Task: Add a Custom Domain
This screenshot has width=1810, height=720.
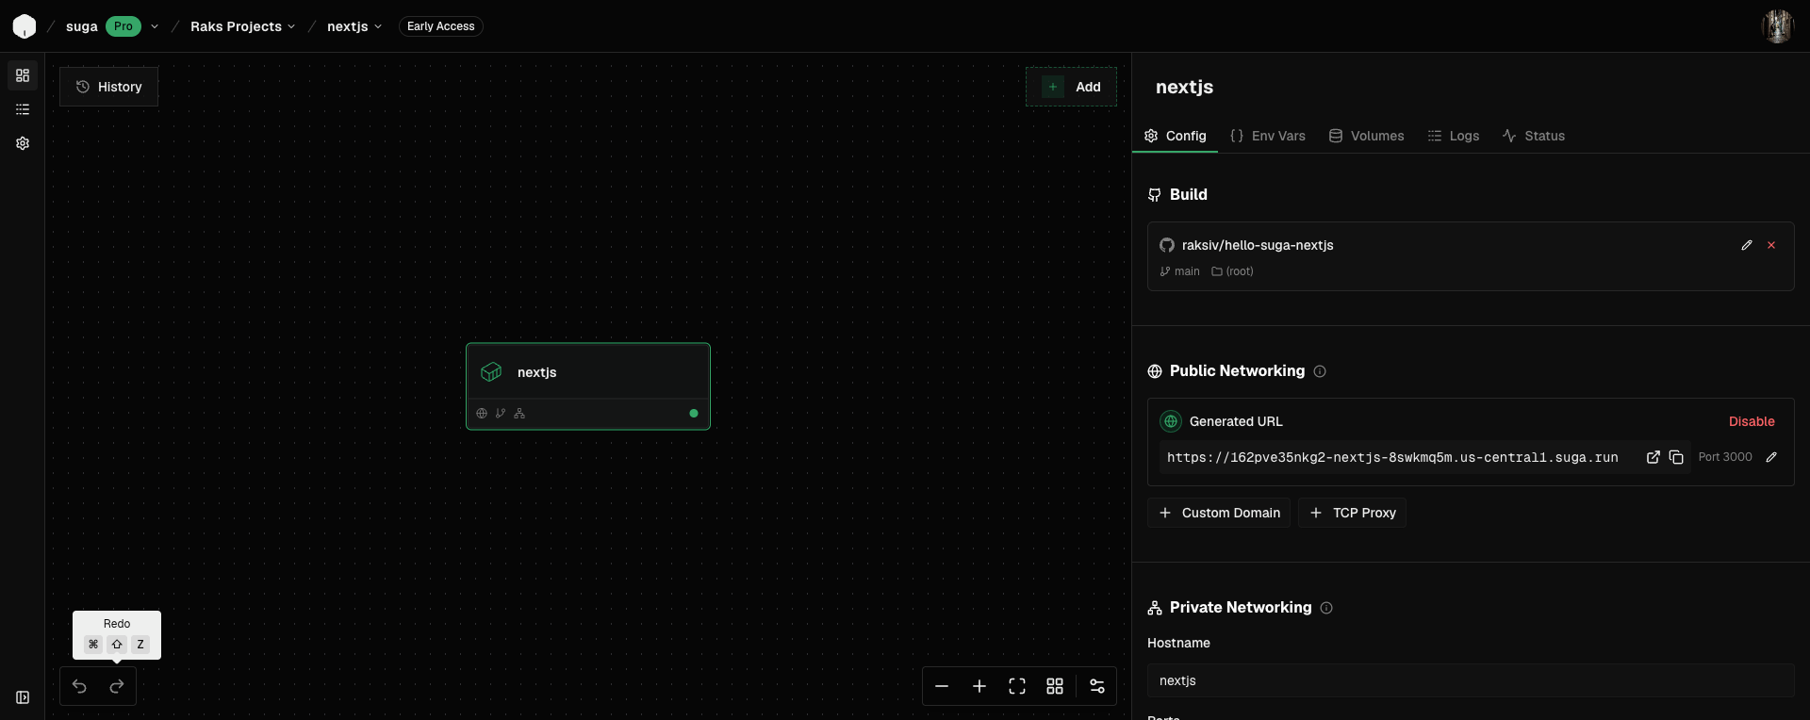Action: pos(1219,513)
